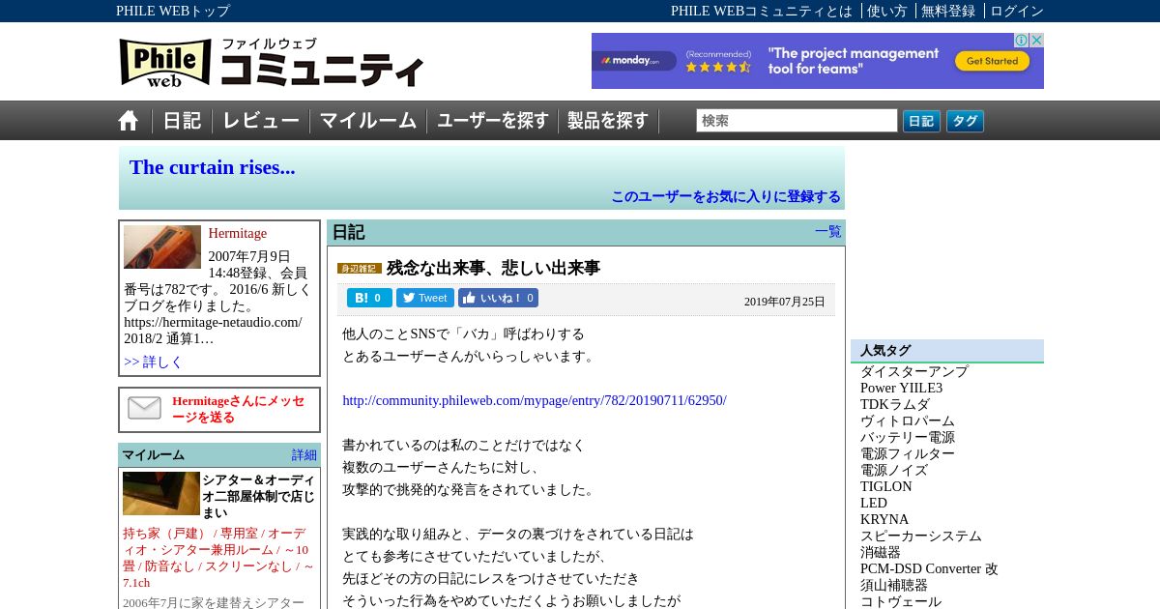
Task: Open the 電源ノイズ tag
Action: pyautogui.click(x=894, y=470)
